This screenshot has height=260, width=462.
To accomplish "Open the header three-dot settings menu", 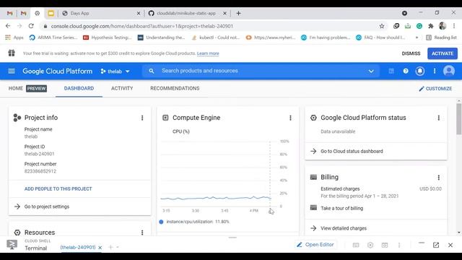I will pos(435,71).
